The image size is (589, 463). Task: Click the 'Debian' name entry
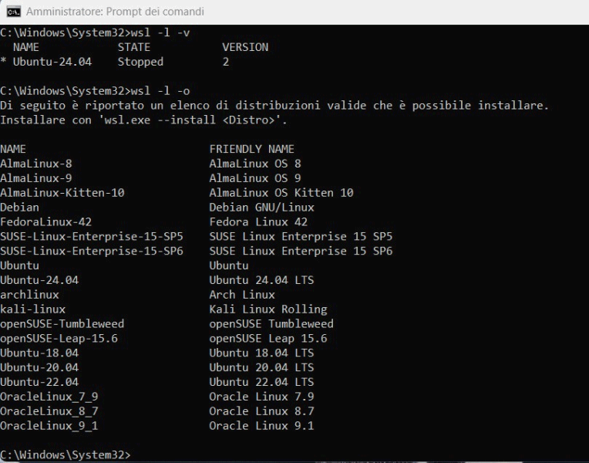click(x=19, y=208)
